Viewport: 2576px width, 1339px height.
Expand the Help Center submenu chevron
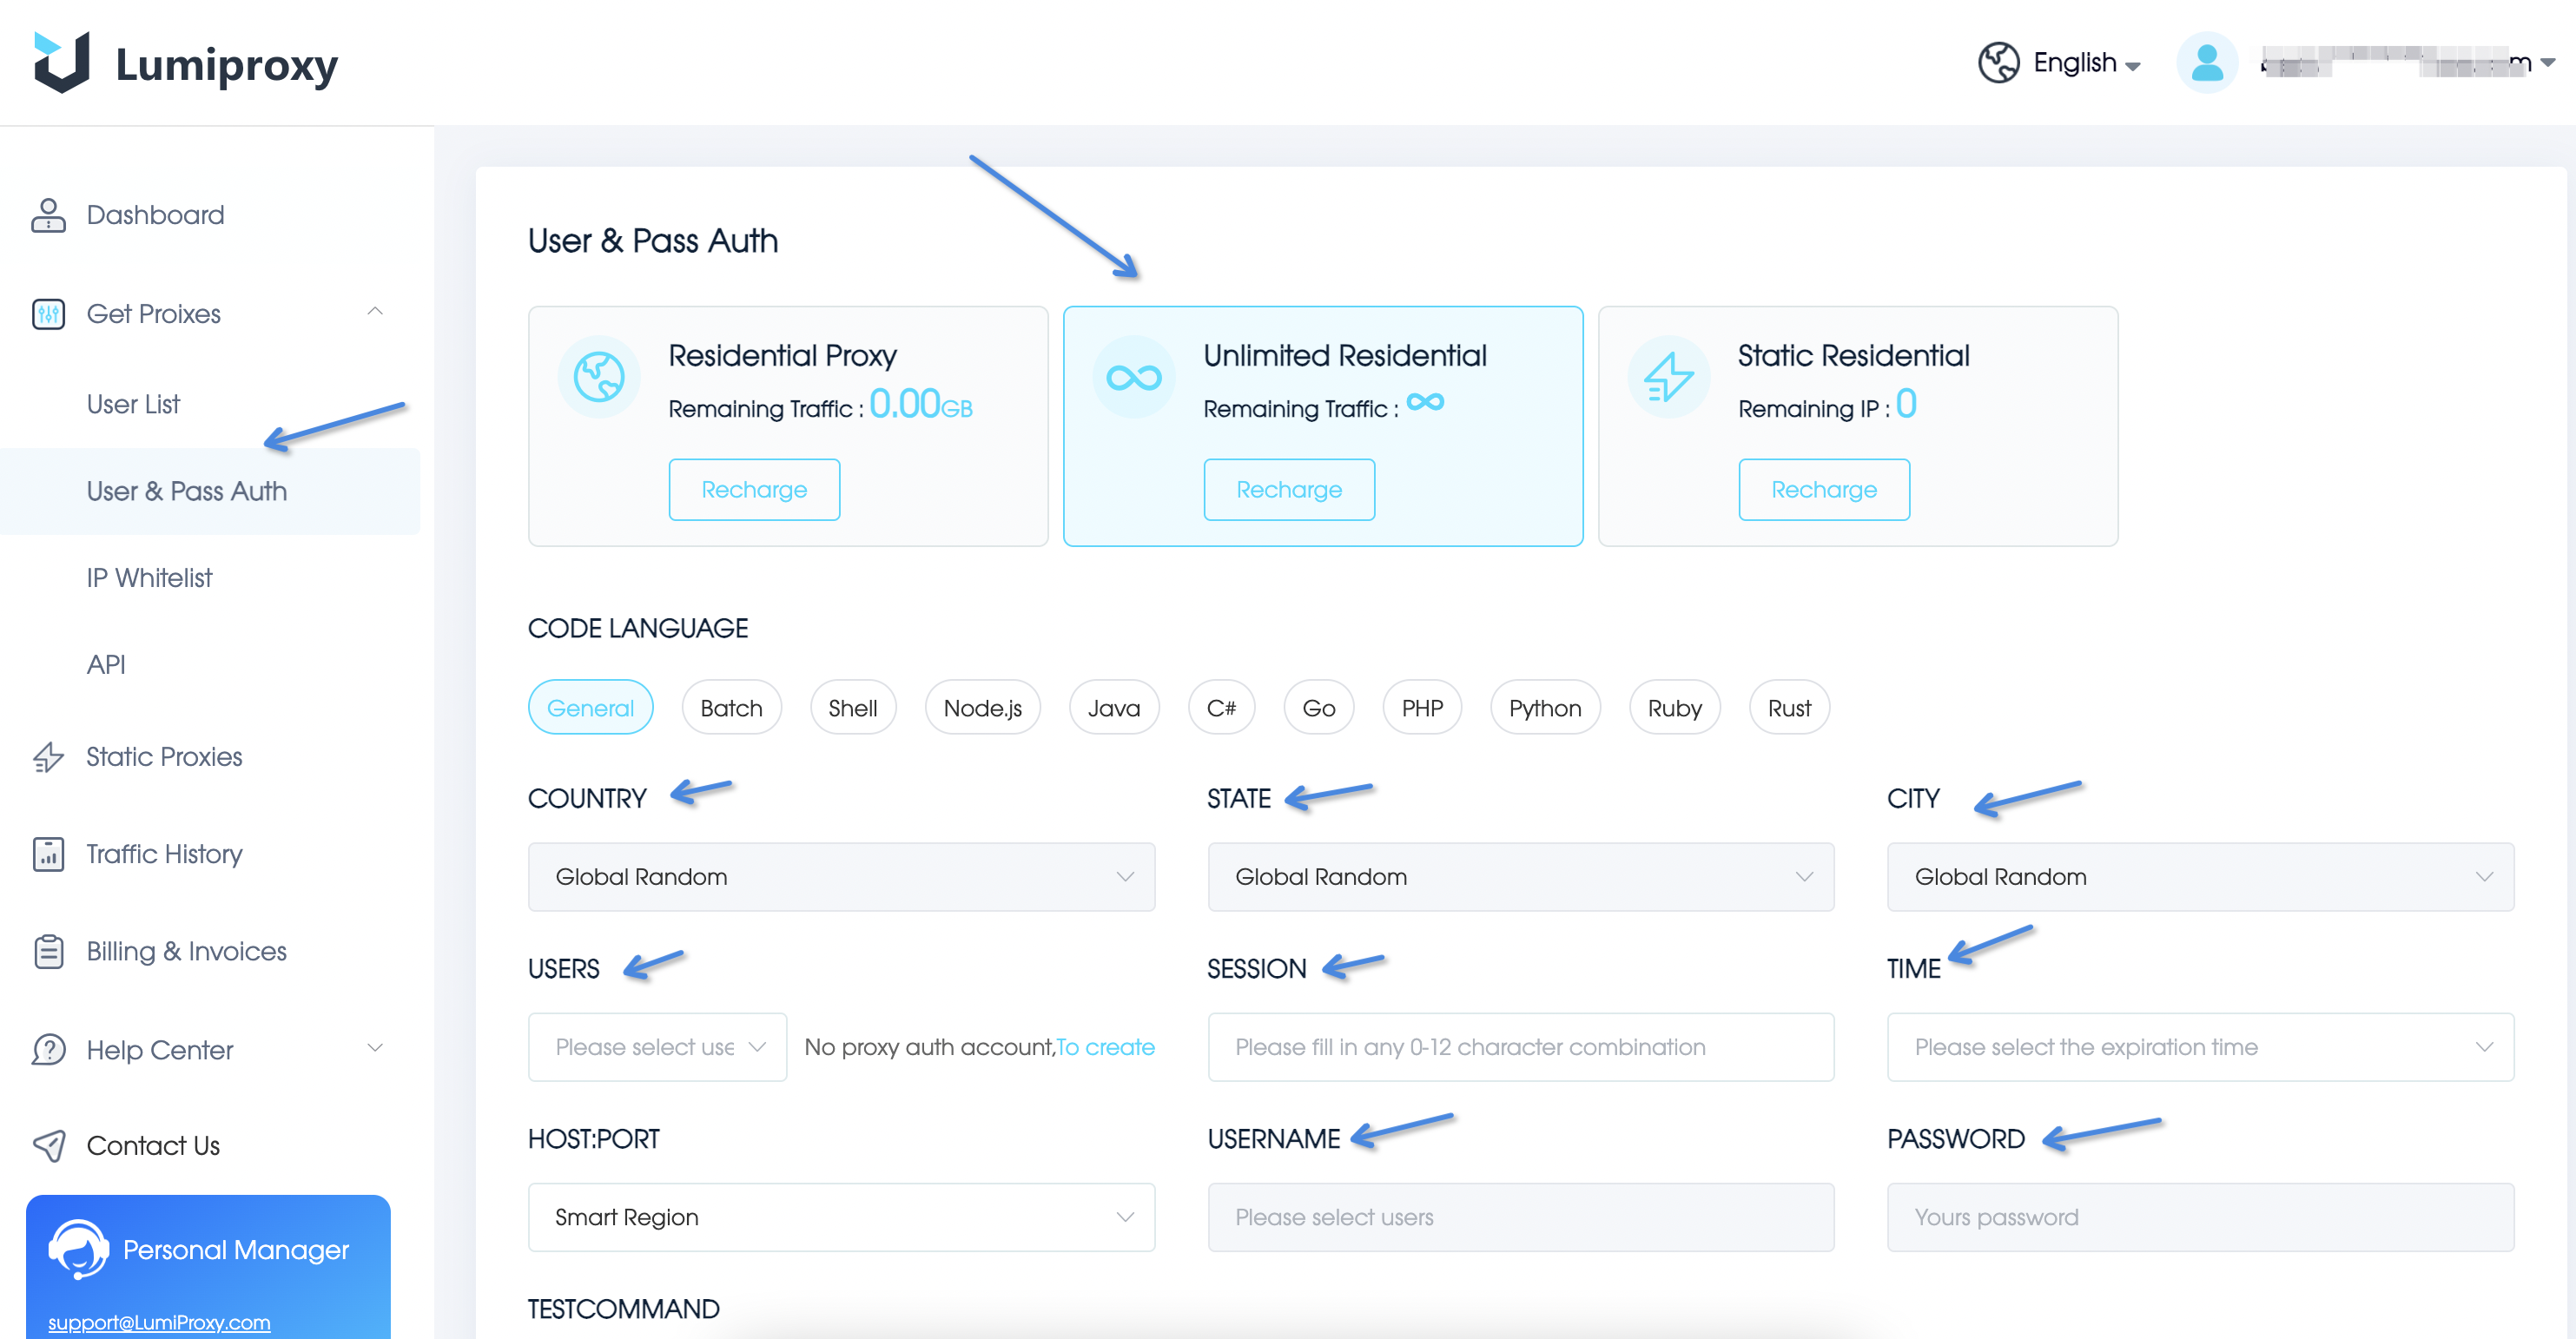pos(375,1048)
